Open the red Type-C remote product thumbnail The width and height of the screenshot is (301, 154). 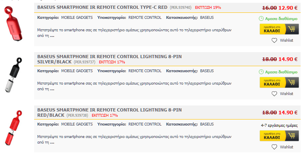point(13,24)
